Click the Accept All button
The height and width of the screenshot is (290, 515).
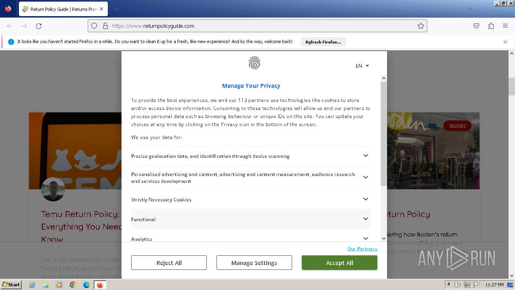(340, 263)
